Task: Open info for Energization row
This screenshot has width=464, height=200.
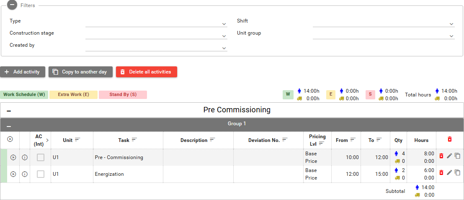Action: 25,174
